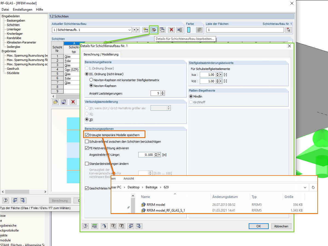Step to previous Schichtenaufbau with the left arrow
Viewport: 328px width, 246px height.
(135, 30)
